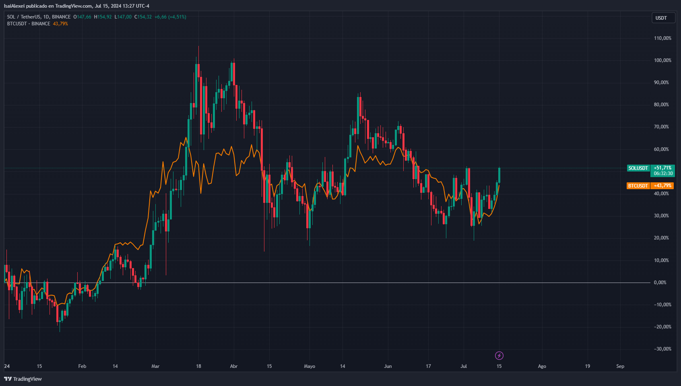The width and height of the screenshot is (681, 386).
Task: Click the latest green SOL candle
Action: [499, 175]
